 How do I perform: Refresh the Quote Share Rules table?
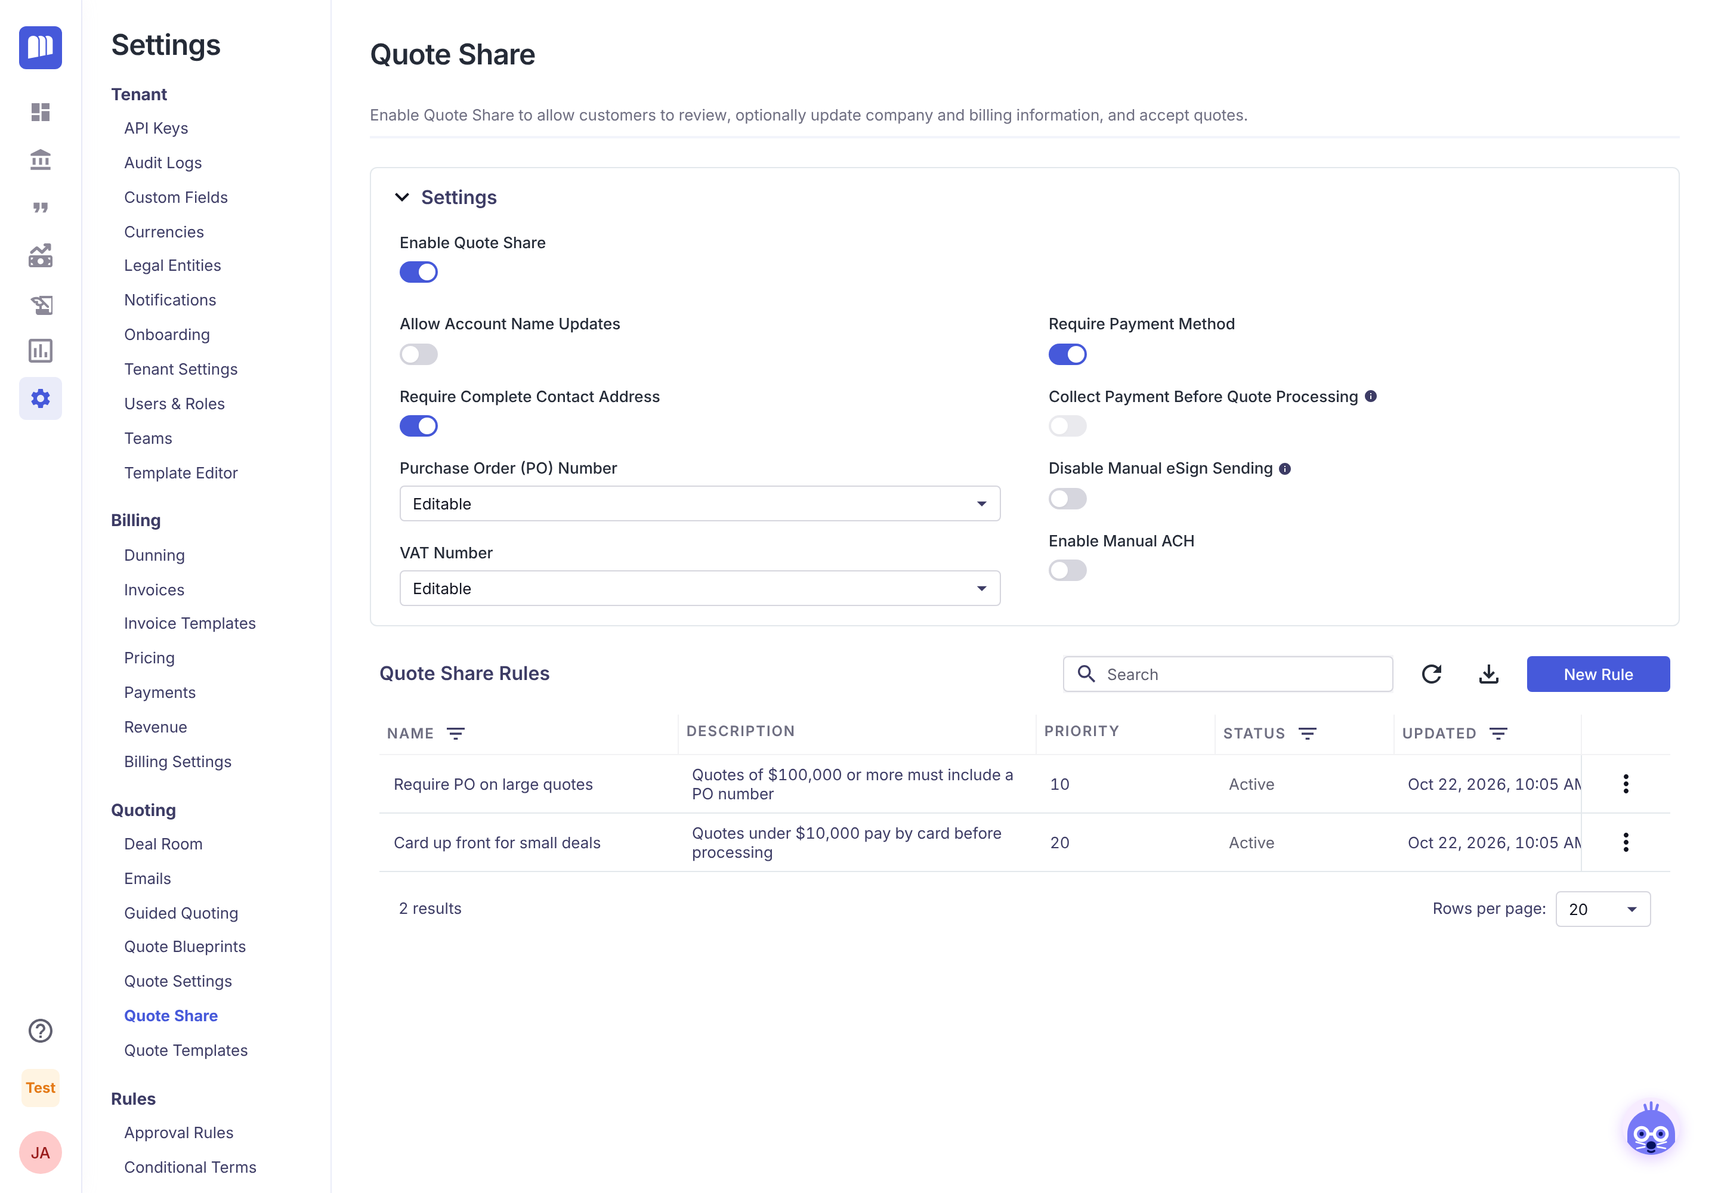click(x=1431, y=674)
